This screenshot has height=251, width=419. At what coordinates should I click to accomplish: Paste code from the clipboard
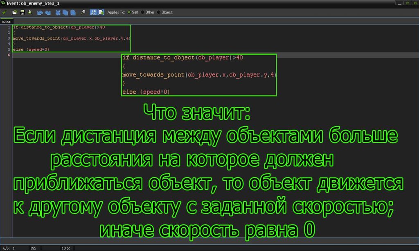[x=72, y=12]
